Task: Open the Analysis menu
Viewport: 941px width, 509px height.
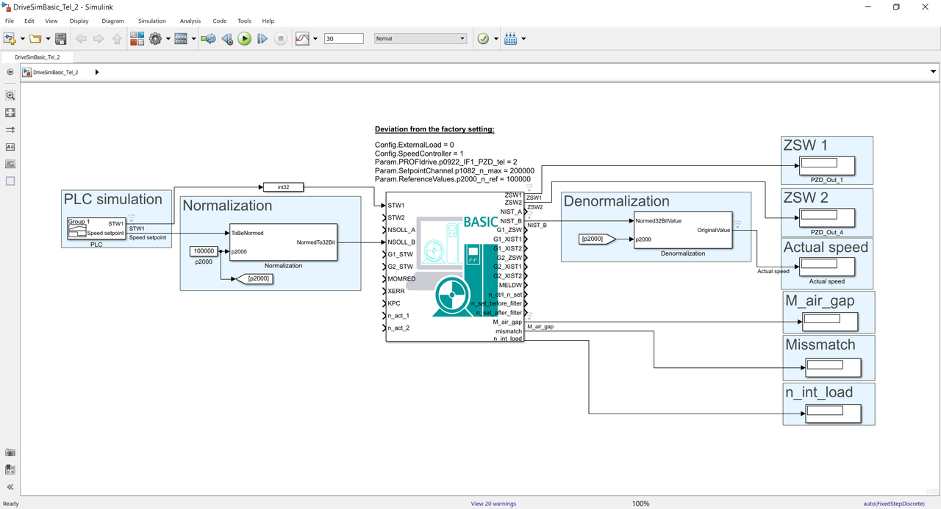Action: pos(190,21)
